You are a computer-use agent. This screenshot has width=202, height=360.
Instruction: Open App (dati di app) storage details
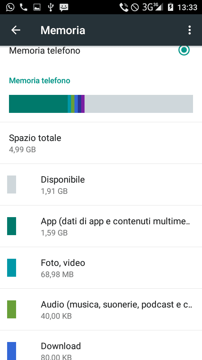pos(101,226)
